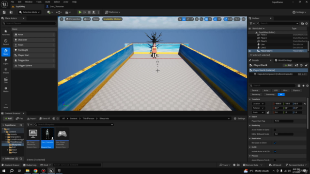Toggle Actor Hidden In Game checkbox
Viewport: 310px width, 174px height.
point(275,130)
